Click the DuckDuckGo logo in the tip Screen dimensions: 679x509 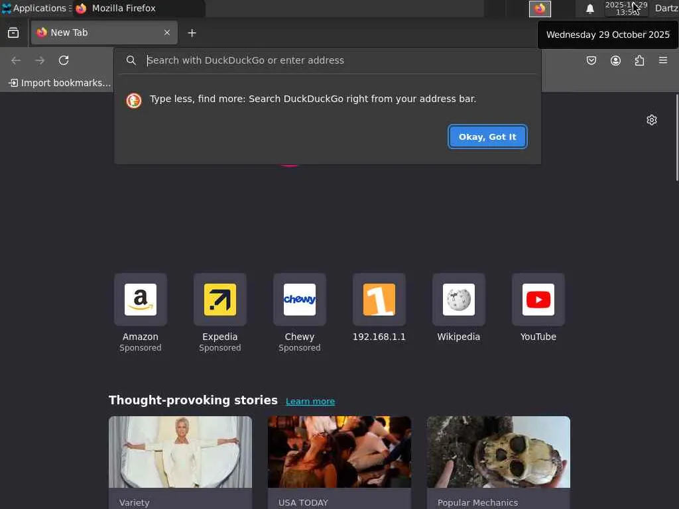134,101
